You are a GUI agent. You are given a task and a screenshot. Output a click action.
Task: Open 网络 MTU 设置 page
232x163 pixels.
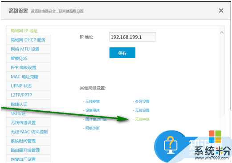tap(28, 49)
